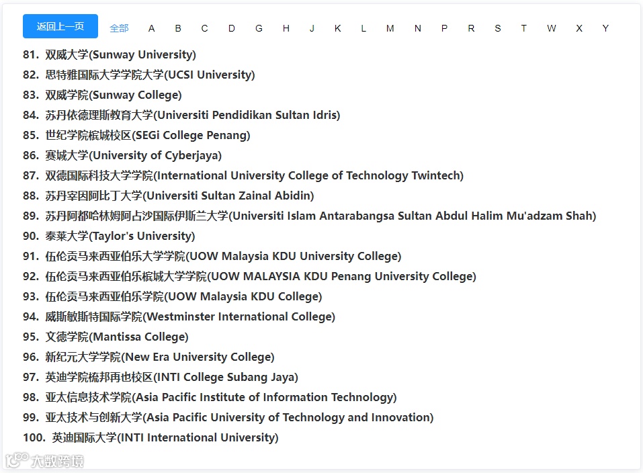Select the 全部 filter tab
Viewport: 643px width, 473px height.
[119, 28]
